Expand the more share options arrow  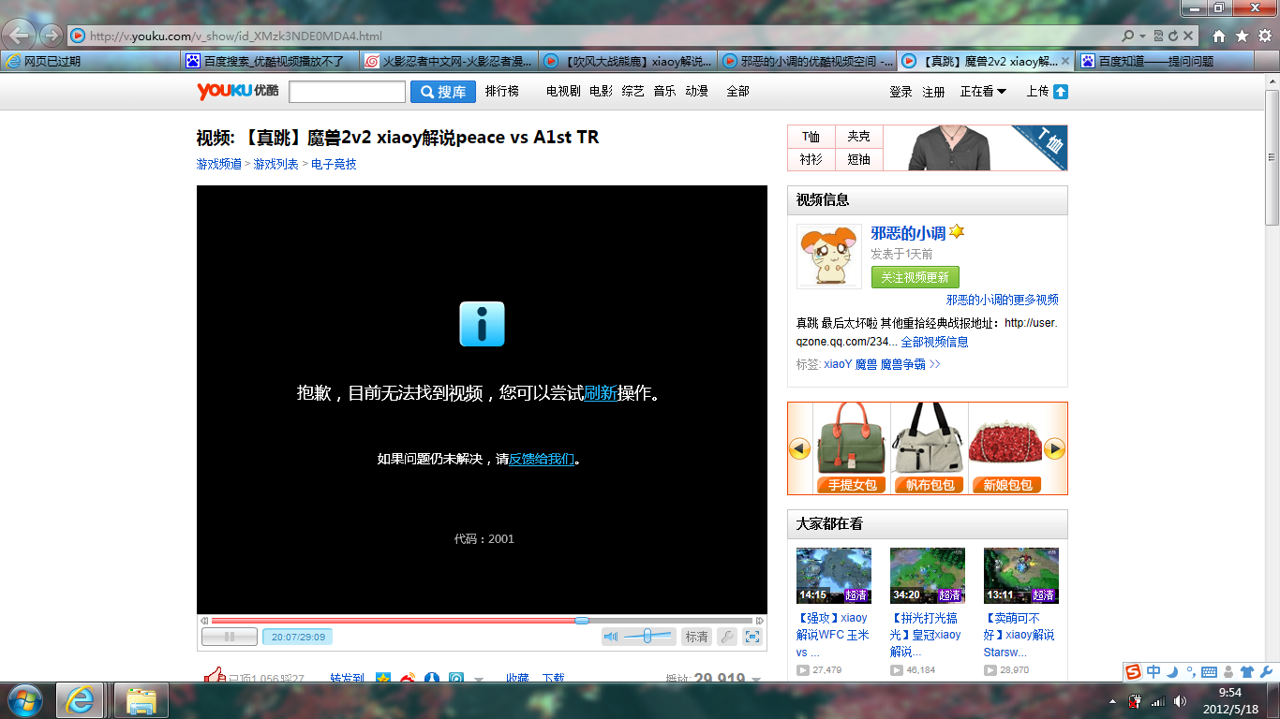[478, 680]
